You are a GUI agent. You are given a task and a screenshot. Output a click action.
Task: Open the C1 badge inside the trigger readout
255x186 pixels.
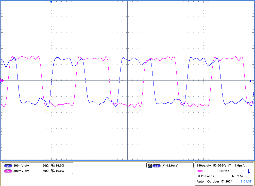point(156,165)
